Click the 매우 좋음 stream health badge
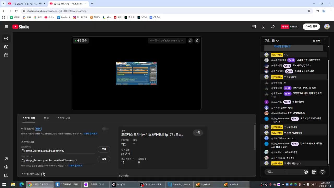 (x=81, y=41)
